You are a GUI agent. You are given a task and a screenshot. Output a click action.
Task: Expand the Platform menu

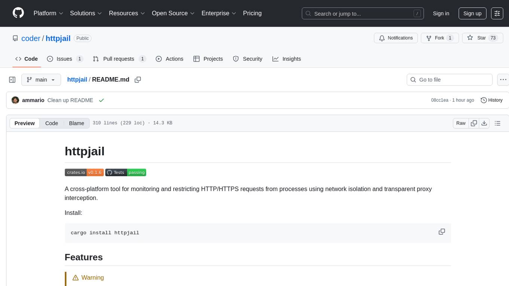48,13
